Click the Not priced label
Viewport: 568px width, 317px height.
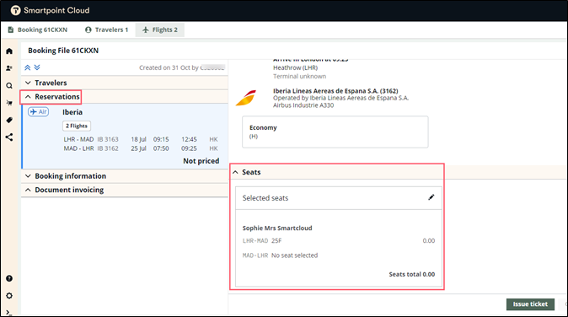pyautogui.click(x=201, y=161)
